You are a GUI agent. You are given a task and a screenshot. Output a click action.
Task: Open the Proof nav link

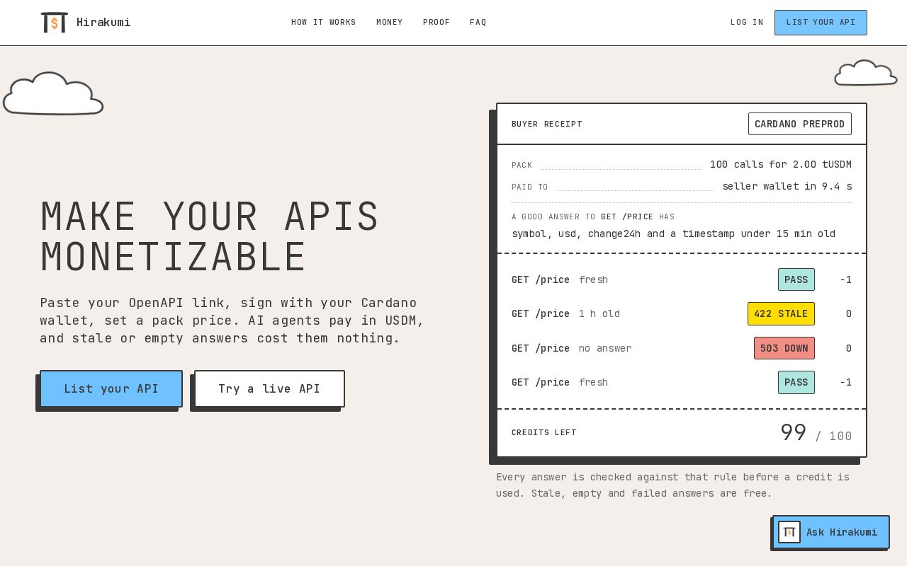point(436,23)
